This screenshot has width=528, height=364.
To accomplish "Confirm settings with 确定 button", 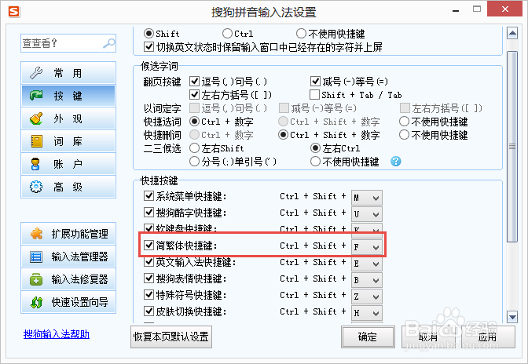I will (368, 337).
